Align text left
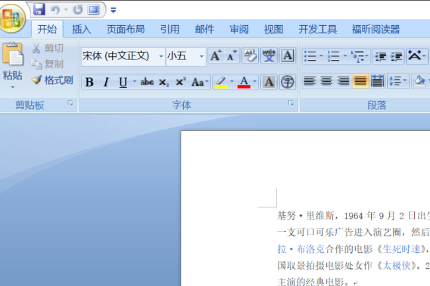Image resolution: width=430 pixels, height=286 pixels. 310,81
